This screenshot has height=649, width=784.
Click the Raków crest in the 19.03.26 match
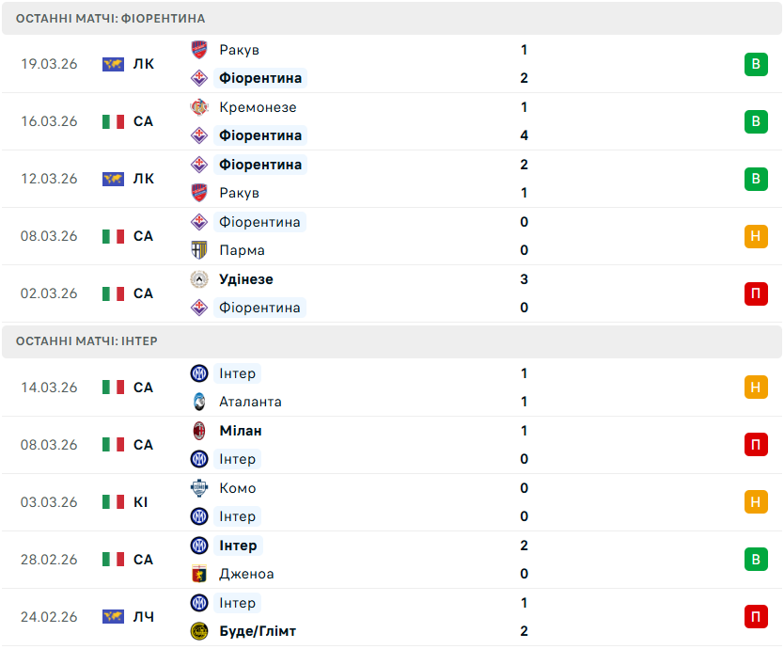(199, 50)
